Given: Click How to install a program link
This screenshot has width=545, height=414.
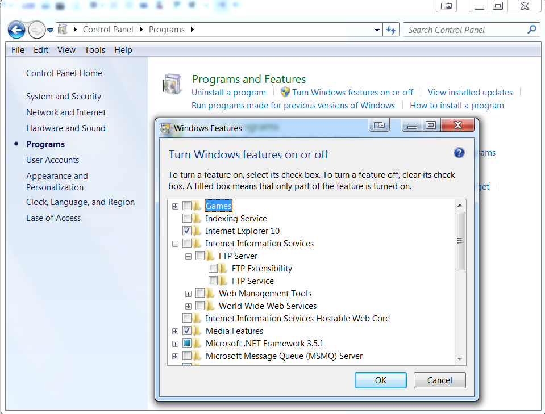Looking at the screenshot, I should [x=457, y=106].
